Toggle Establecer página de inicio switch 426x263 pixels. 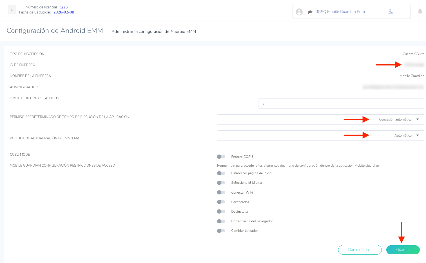pyautogui.click(x=221, y=173)
